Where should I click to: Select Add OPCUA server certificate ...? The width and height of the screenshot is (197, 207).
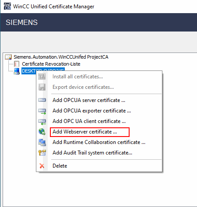99,100
